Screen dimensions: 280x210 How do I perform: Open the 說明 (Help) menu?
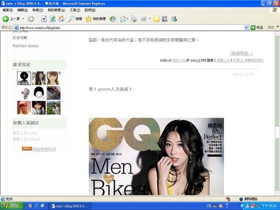coord(90,10)
